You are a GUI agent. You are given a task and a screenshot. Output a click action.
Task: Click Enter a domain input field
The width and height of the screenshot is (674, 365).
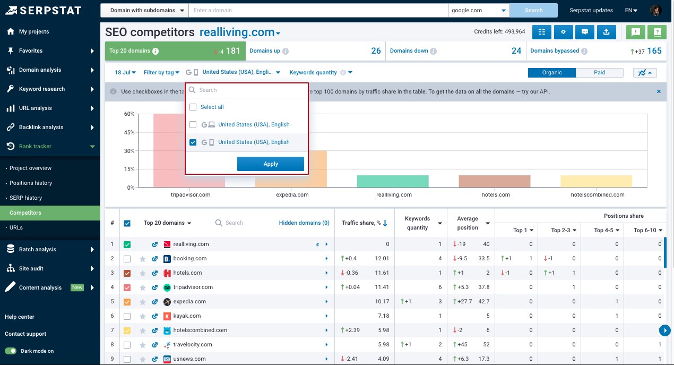[319, 10]
